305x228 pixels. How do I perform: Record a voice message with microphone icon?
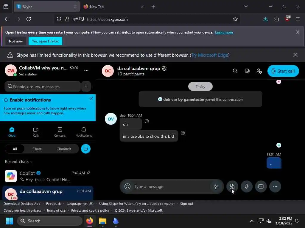[246, 186]
